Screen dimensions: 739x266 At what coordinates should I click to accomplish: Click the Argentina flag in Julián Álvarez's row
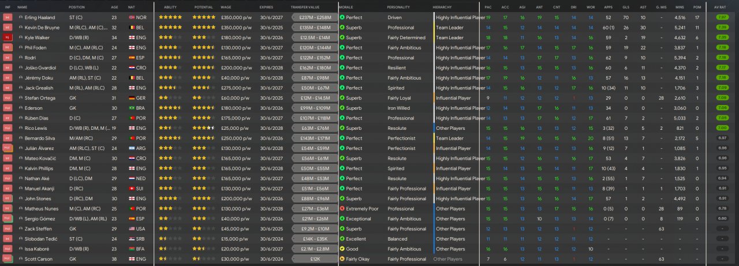[131, 148]
